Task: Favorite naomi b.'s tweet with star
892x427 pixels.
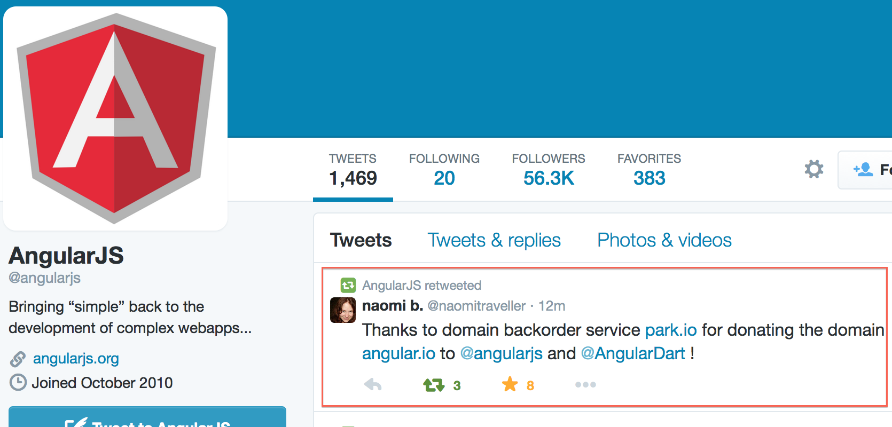Action: pyautogui.click(x=510, y=384)
